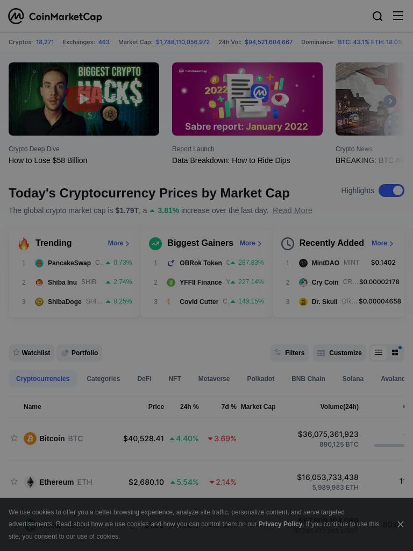
Task: Open Sabre report January 2022 thumbnail
Action: [x=247, y=99]
